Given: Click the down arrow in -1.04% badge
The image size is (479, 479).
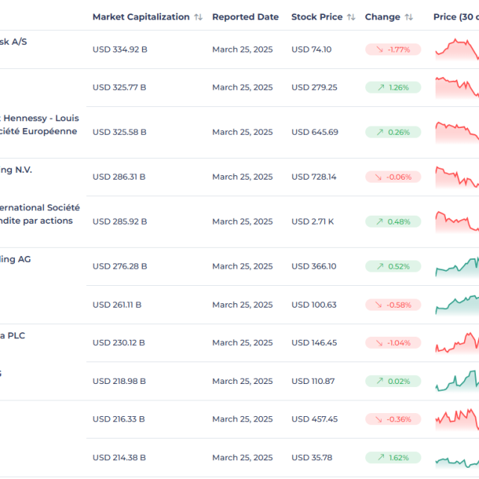Looking at the screenshot, I should (379, 343).
